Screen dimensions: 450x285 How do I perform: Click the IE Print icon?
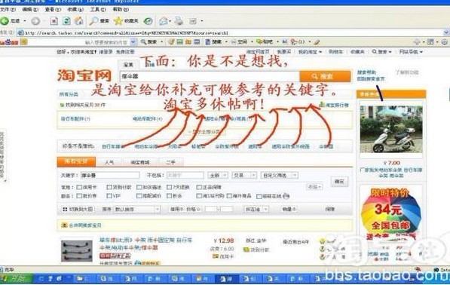(179, 21)
